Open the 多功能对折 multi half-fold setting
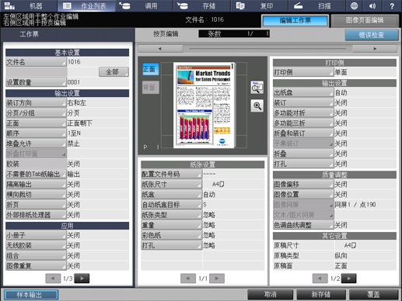Image resolution: width=402 pixels, height=301 pixels. click(x=303, y=113)
